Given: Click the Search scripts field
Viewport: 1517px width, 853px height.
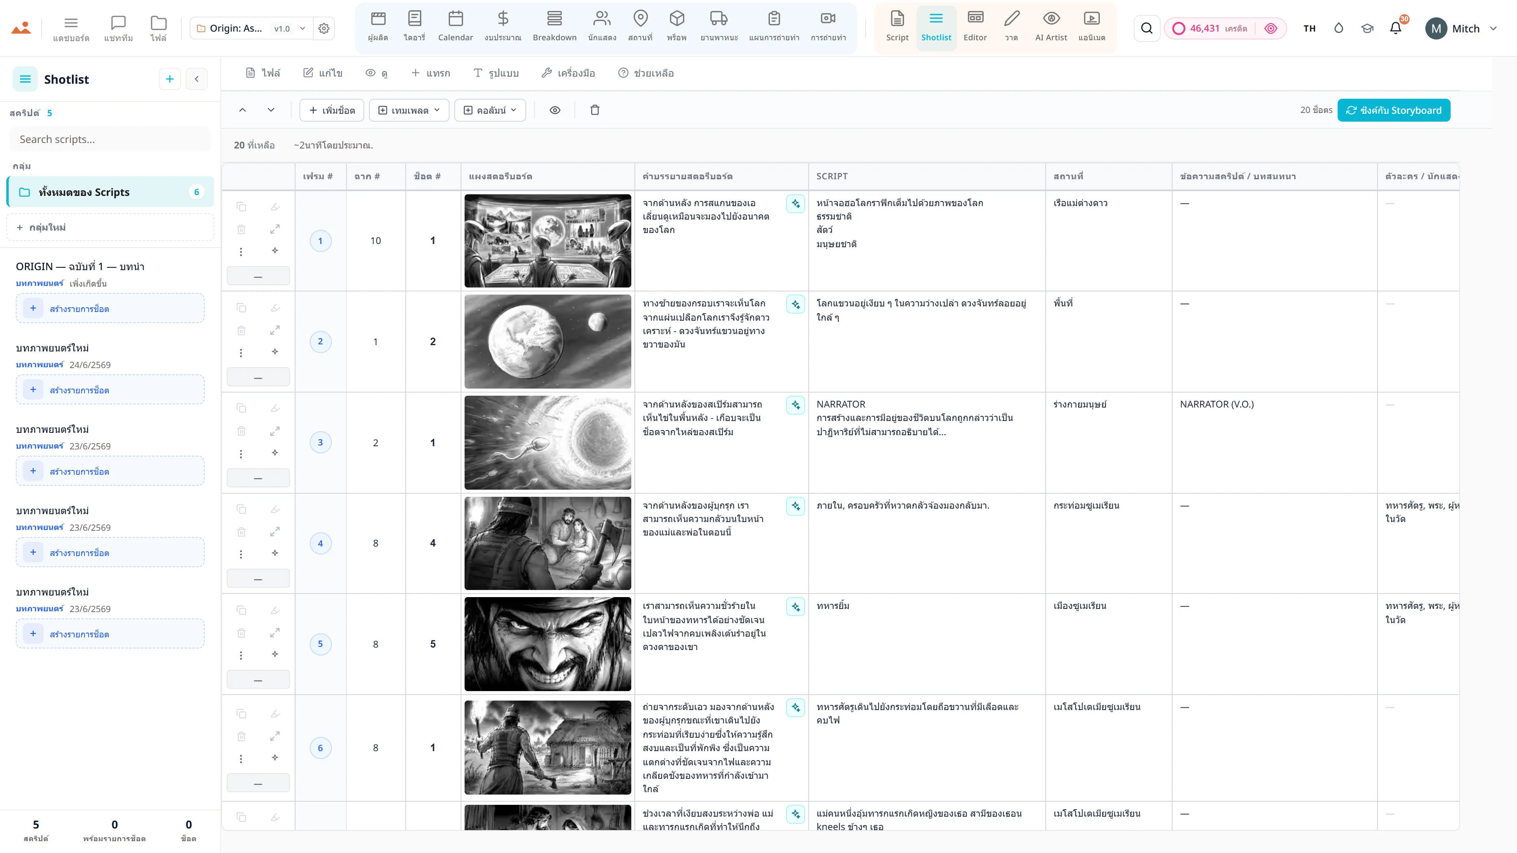Looking at the screenshot, I should click(x=110, y=139).
